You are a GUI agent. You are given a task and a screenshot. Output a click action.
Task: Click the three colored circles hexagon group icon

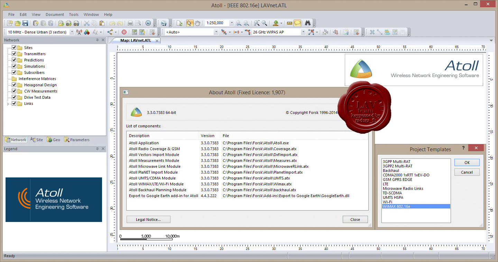87,32
